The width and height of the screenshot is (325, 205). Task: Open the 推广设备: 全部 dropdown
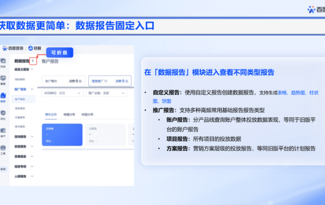click(107, 93)
